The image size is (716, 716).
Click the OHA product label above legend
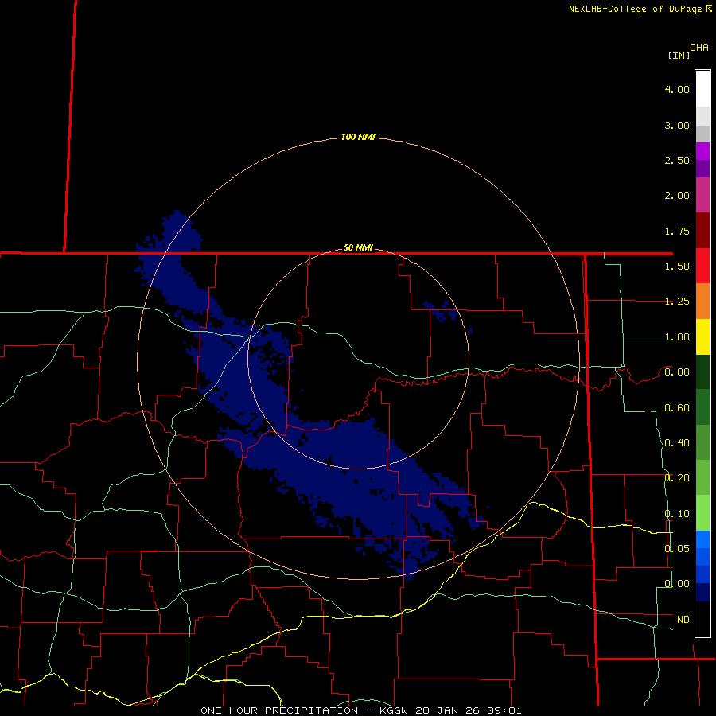tap(699, 48)
